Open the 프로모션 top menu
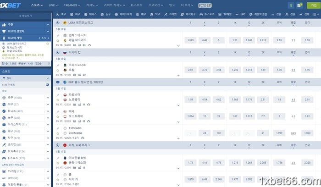This screenshot has height=187, width=321. pyautogui.click(x=155, y=5)
